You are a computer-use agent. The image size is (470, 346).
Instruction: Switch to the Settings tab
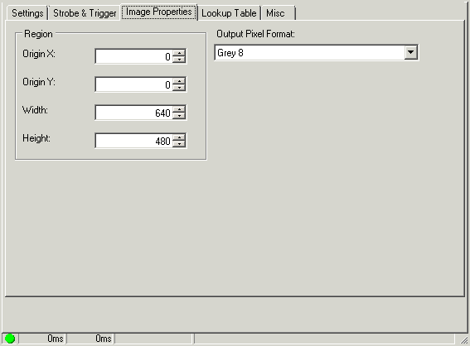[x=27, y=13]
